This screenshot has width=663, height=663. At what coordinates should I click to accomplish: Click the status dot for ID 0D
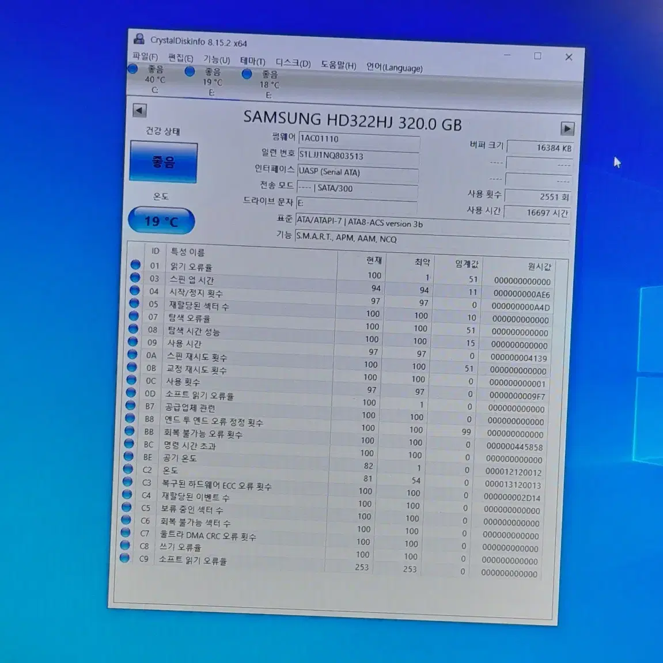pos(131,392)
